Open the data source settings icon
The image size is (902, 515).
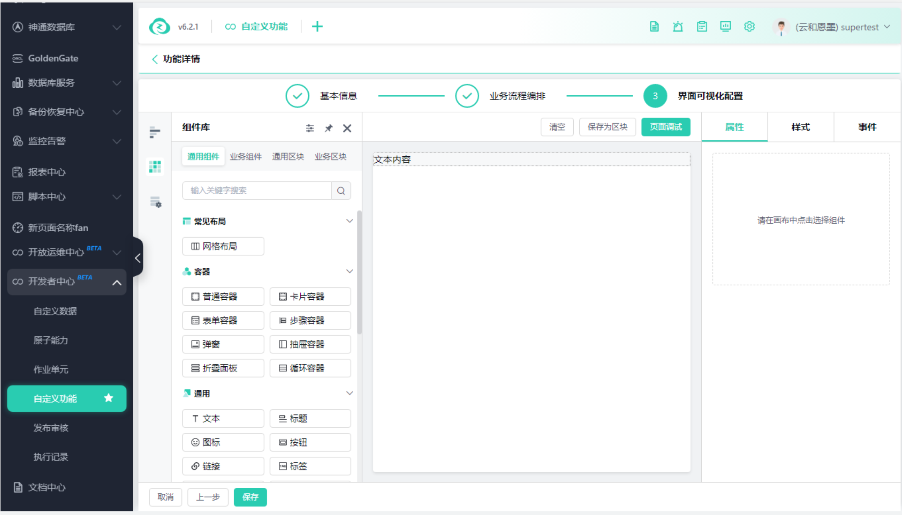pos(155,202)
